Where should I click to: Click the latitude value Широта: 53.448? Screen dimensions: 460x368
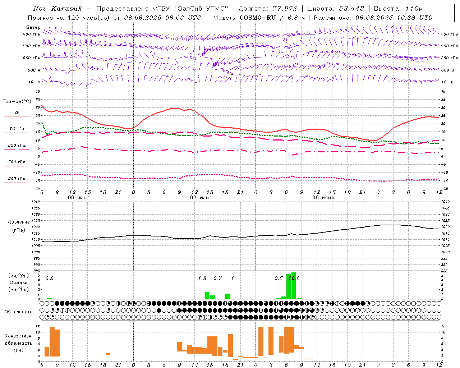pyautogui.click(x=335, y=9)
